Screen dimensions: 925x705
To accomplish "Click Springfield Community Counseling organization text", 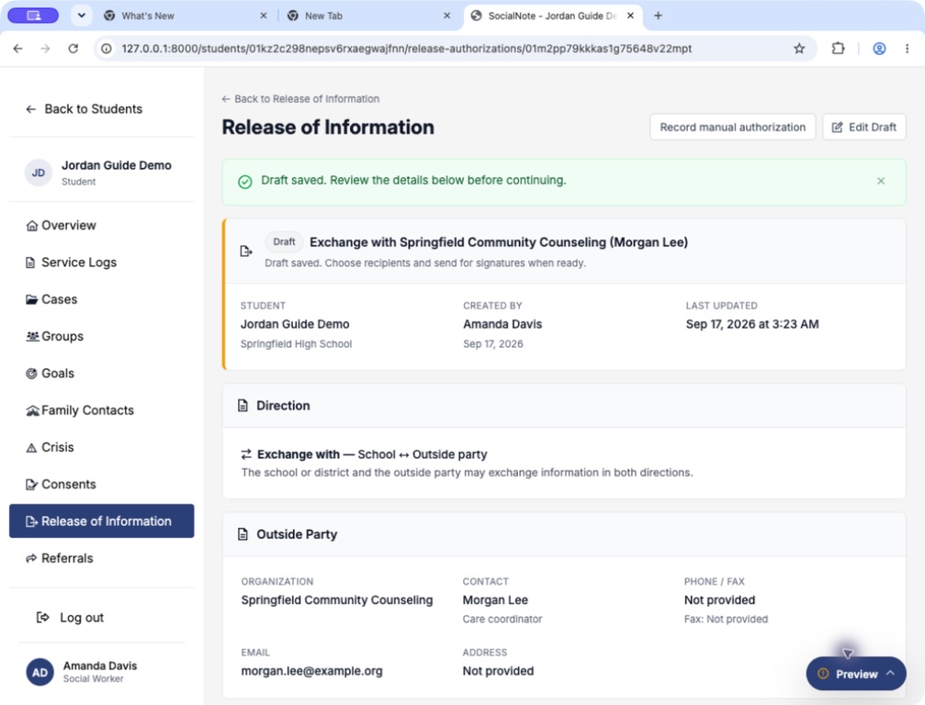I will tap(337, 600).
